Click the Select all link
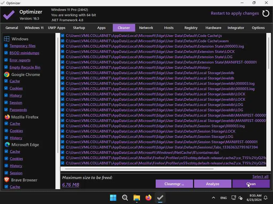Image resolution: width=273 pixels, height=204 pixels. [x=260, y=176]
